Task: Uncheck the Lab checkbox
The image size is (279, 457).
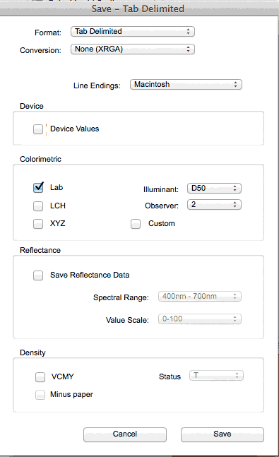Action: [38, 188]
